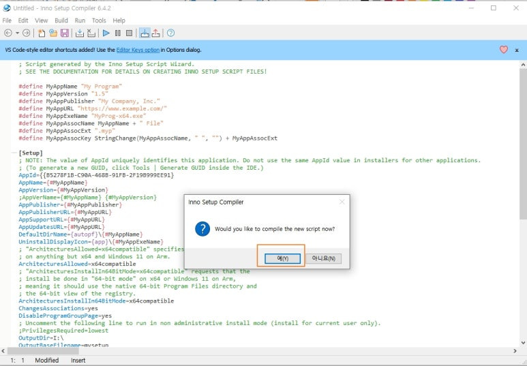Open the View menu
The width and height of the screenshot is (527, 366).
click(42, 20)
